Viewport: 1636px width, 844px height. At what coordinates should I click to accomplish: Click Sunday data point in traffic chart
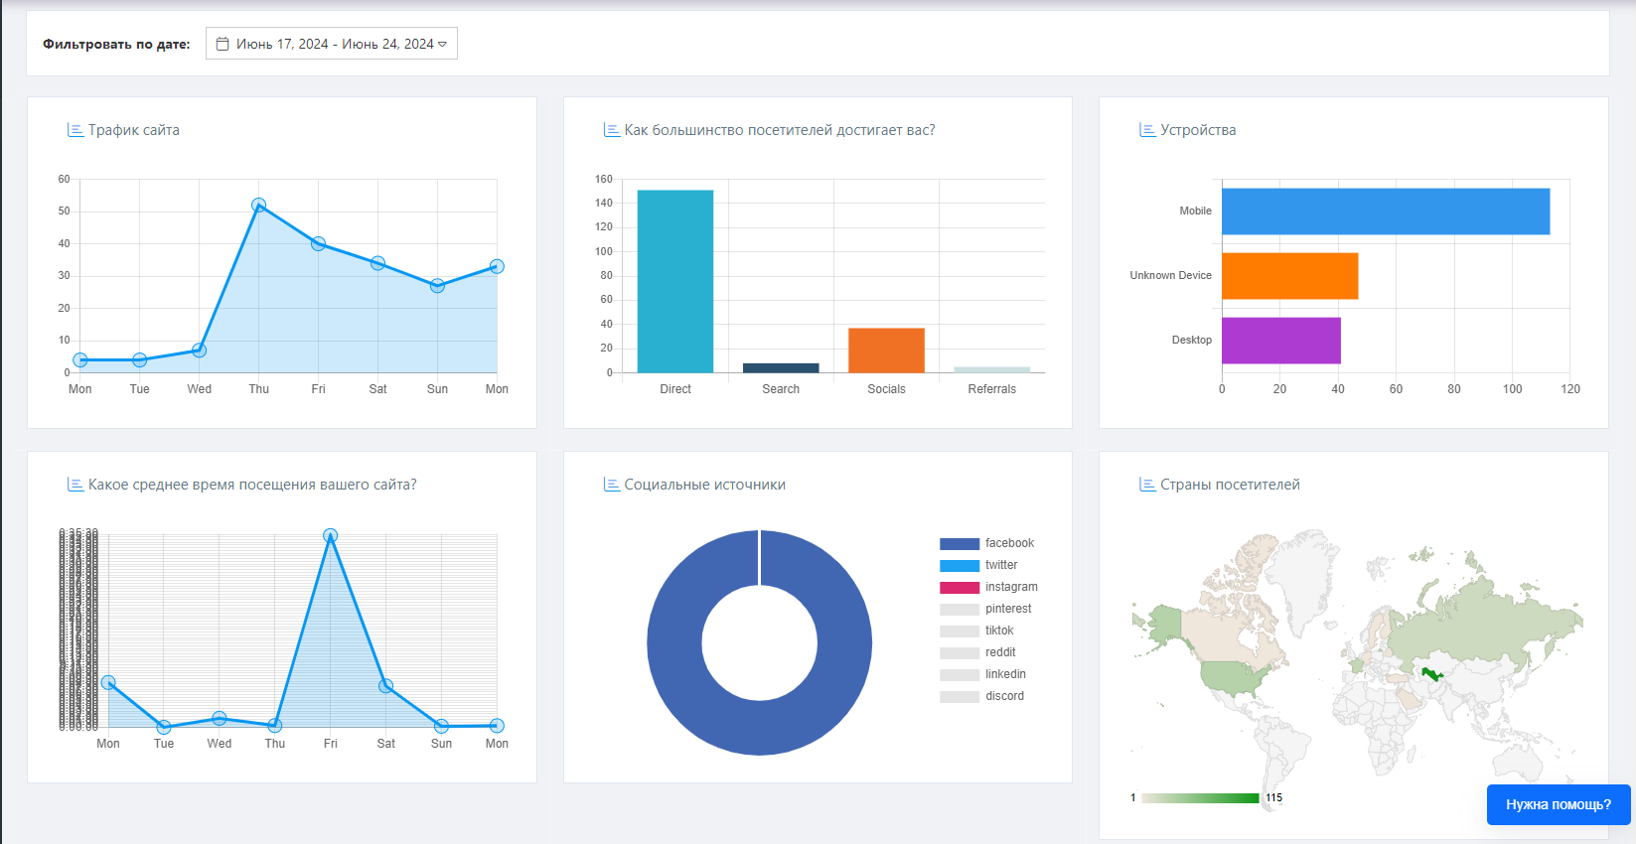pos(437,286)
